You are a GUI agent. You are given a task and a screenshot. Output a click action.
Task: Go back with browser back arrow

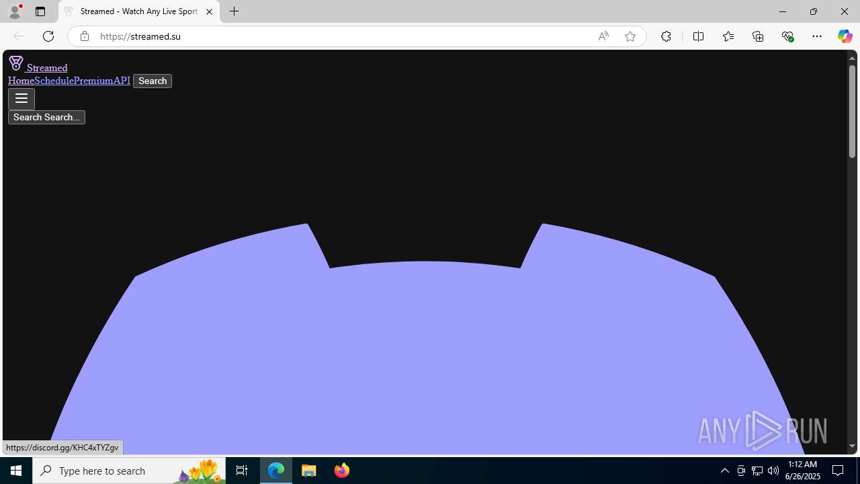pos(19,36)
